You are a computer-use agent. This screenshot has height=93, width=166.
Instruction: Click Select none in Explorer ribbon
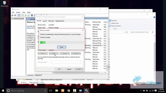(114, 23)
